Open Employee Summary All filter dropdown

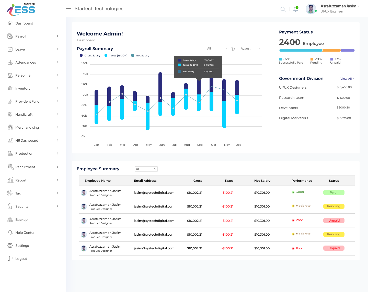click(x=146, y=169)
